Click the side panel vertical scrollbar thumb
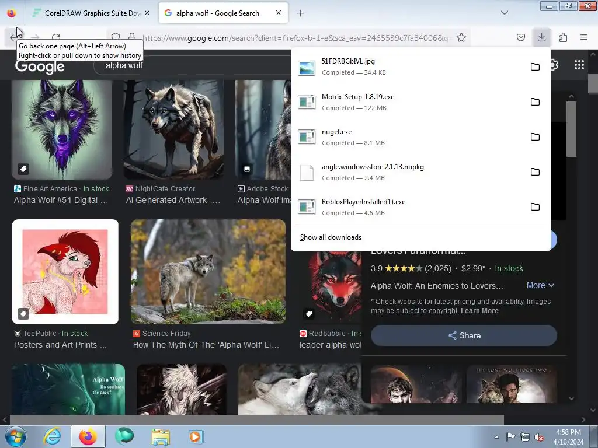This screenshot has width=598, height=448. (571, 129)
